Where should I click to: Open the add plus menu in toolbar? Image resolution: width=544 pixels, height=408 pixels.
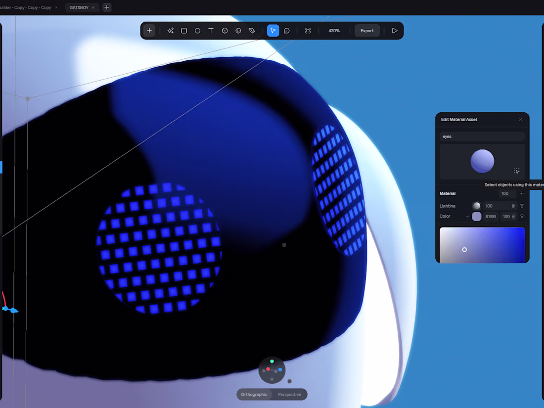[x=149, y=31]
